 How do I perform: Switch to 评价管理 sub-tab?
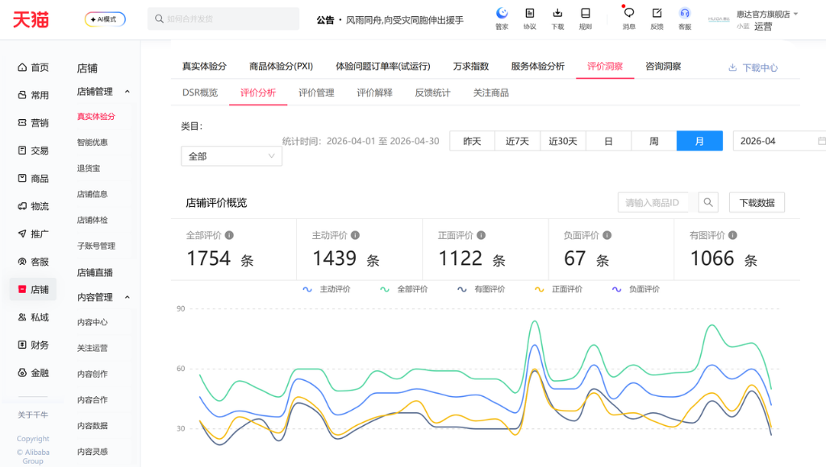point(316,93)
